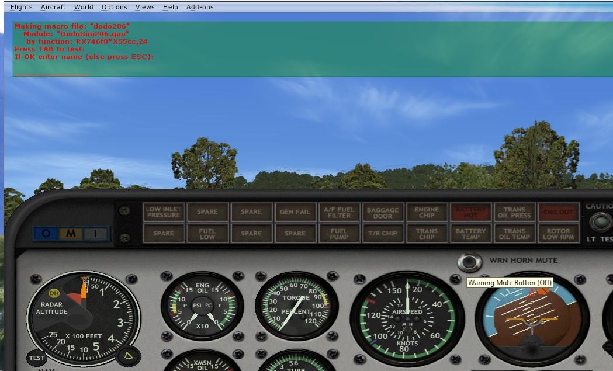
Task: Expand the Add-ons menu dropdown
Action: click(x=200, y=7)
